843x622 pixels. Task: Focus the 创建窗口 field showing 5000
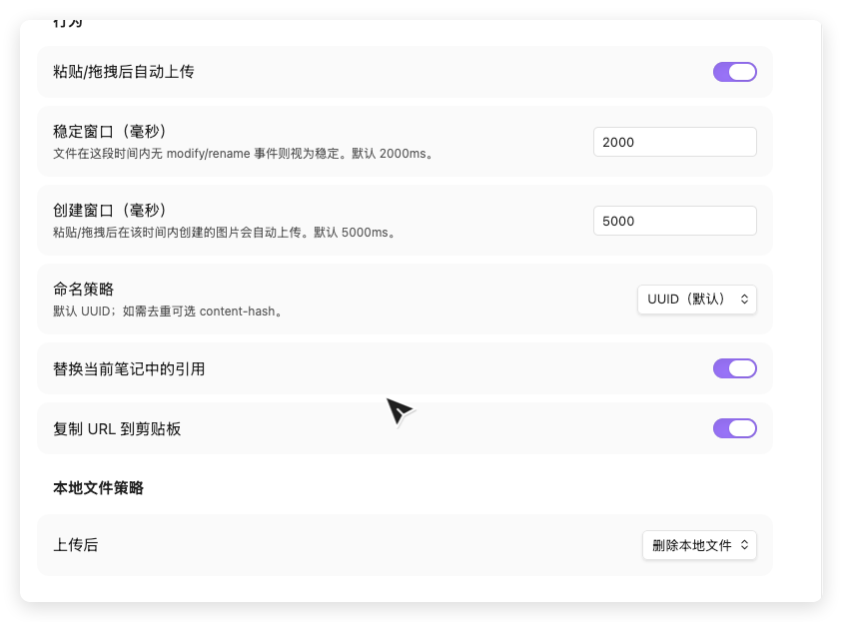(x=674, y=221)
